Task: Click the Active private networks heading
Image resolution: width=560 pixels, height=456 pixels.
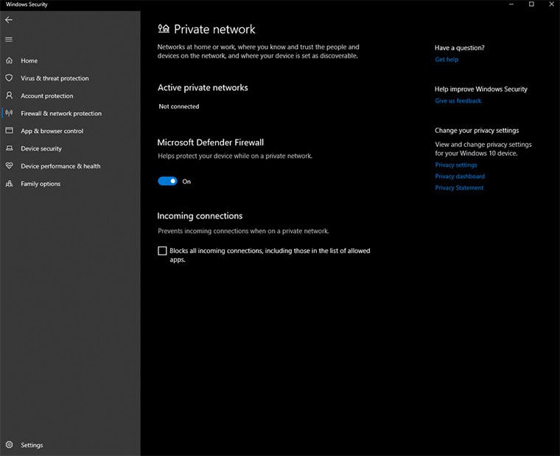Action: tap(203, 88)
